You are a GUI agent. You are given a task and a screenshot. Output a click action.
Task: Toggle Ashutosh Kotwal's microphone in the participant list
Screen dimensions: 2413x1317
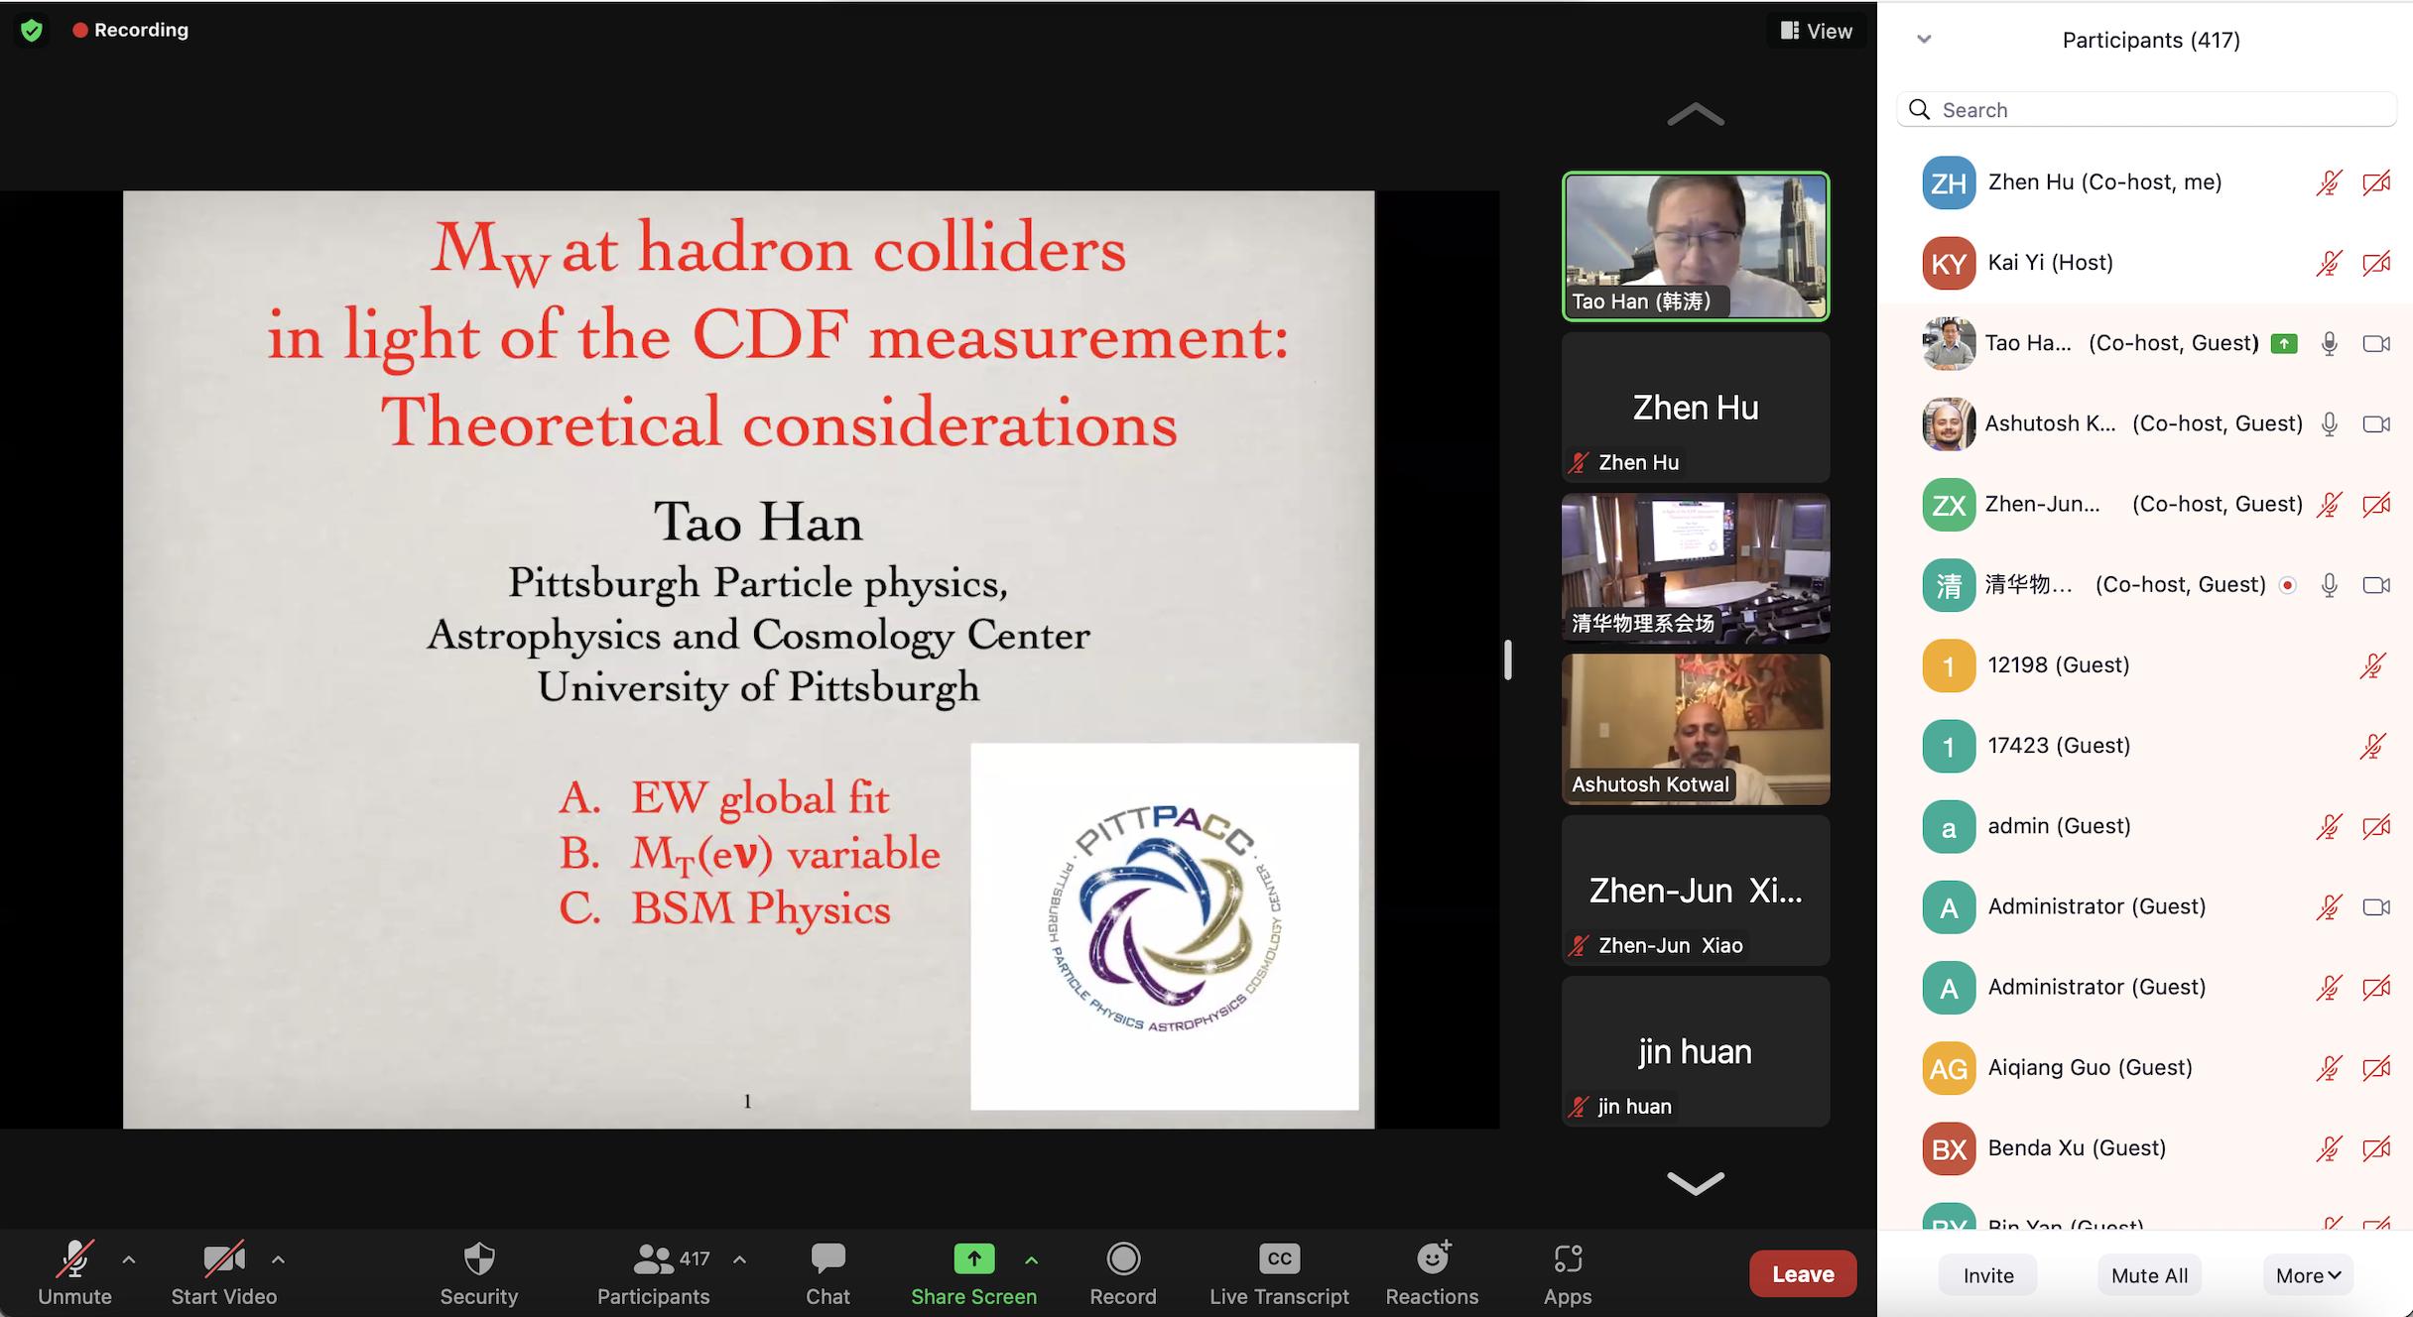pos(2329,424)
